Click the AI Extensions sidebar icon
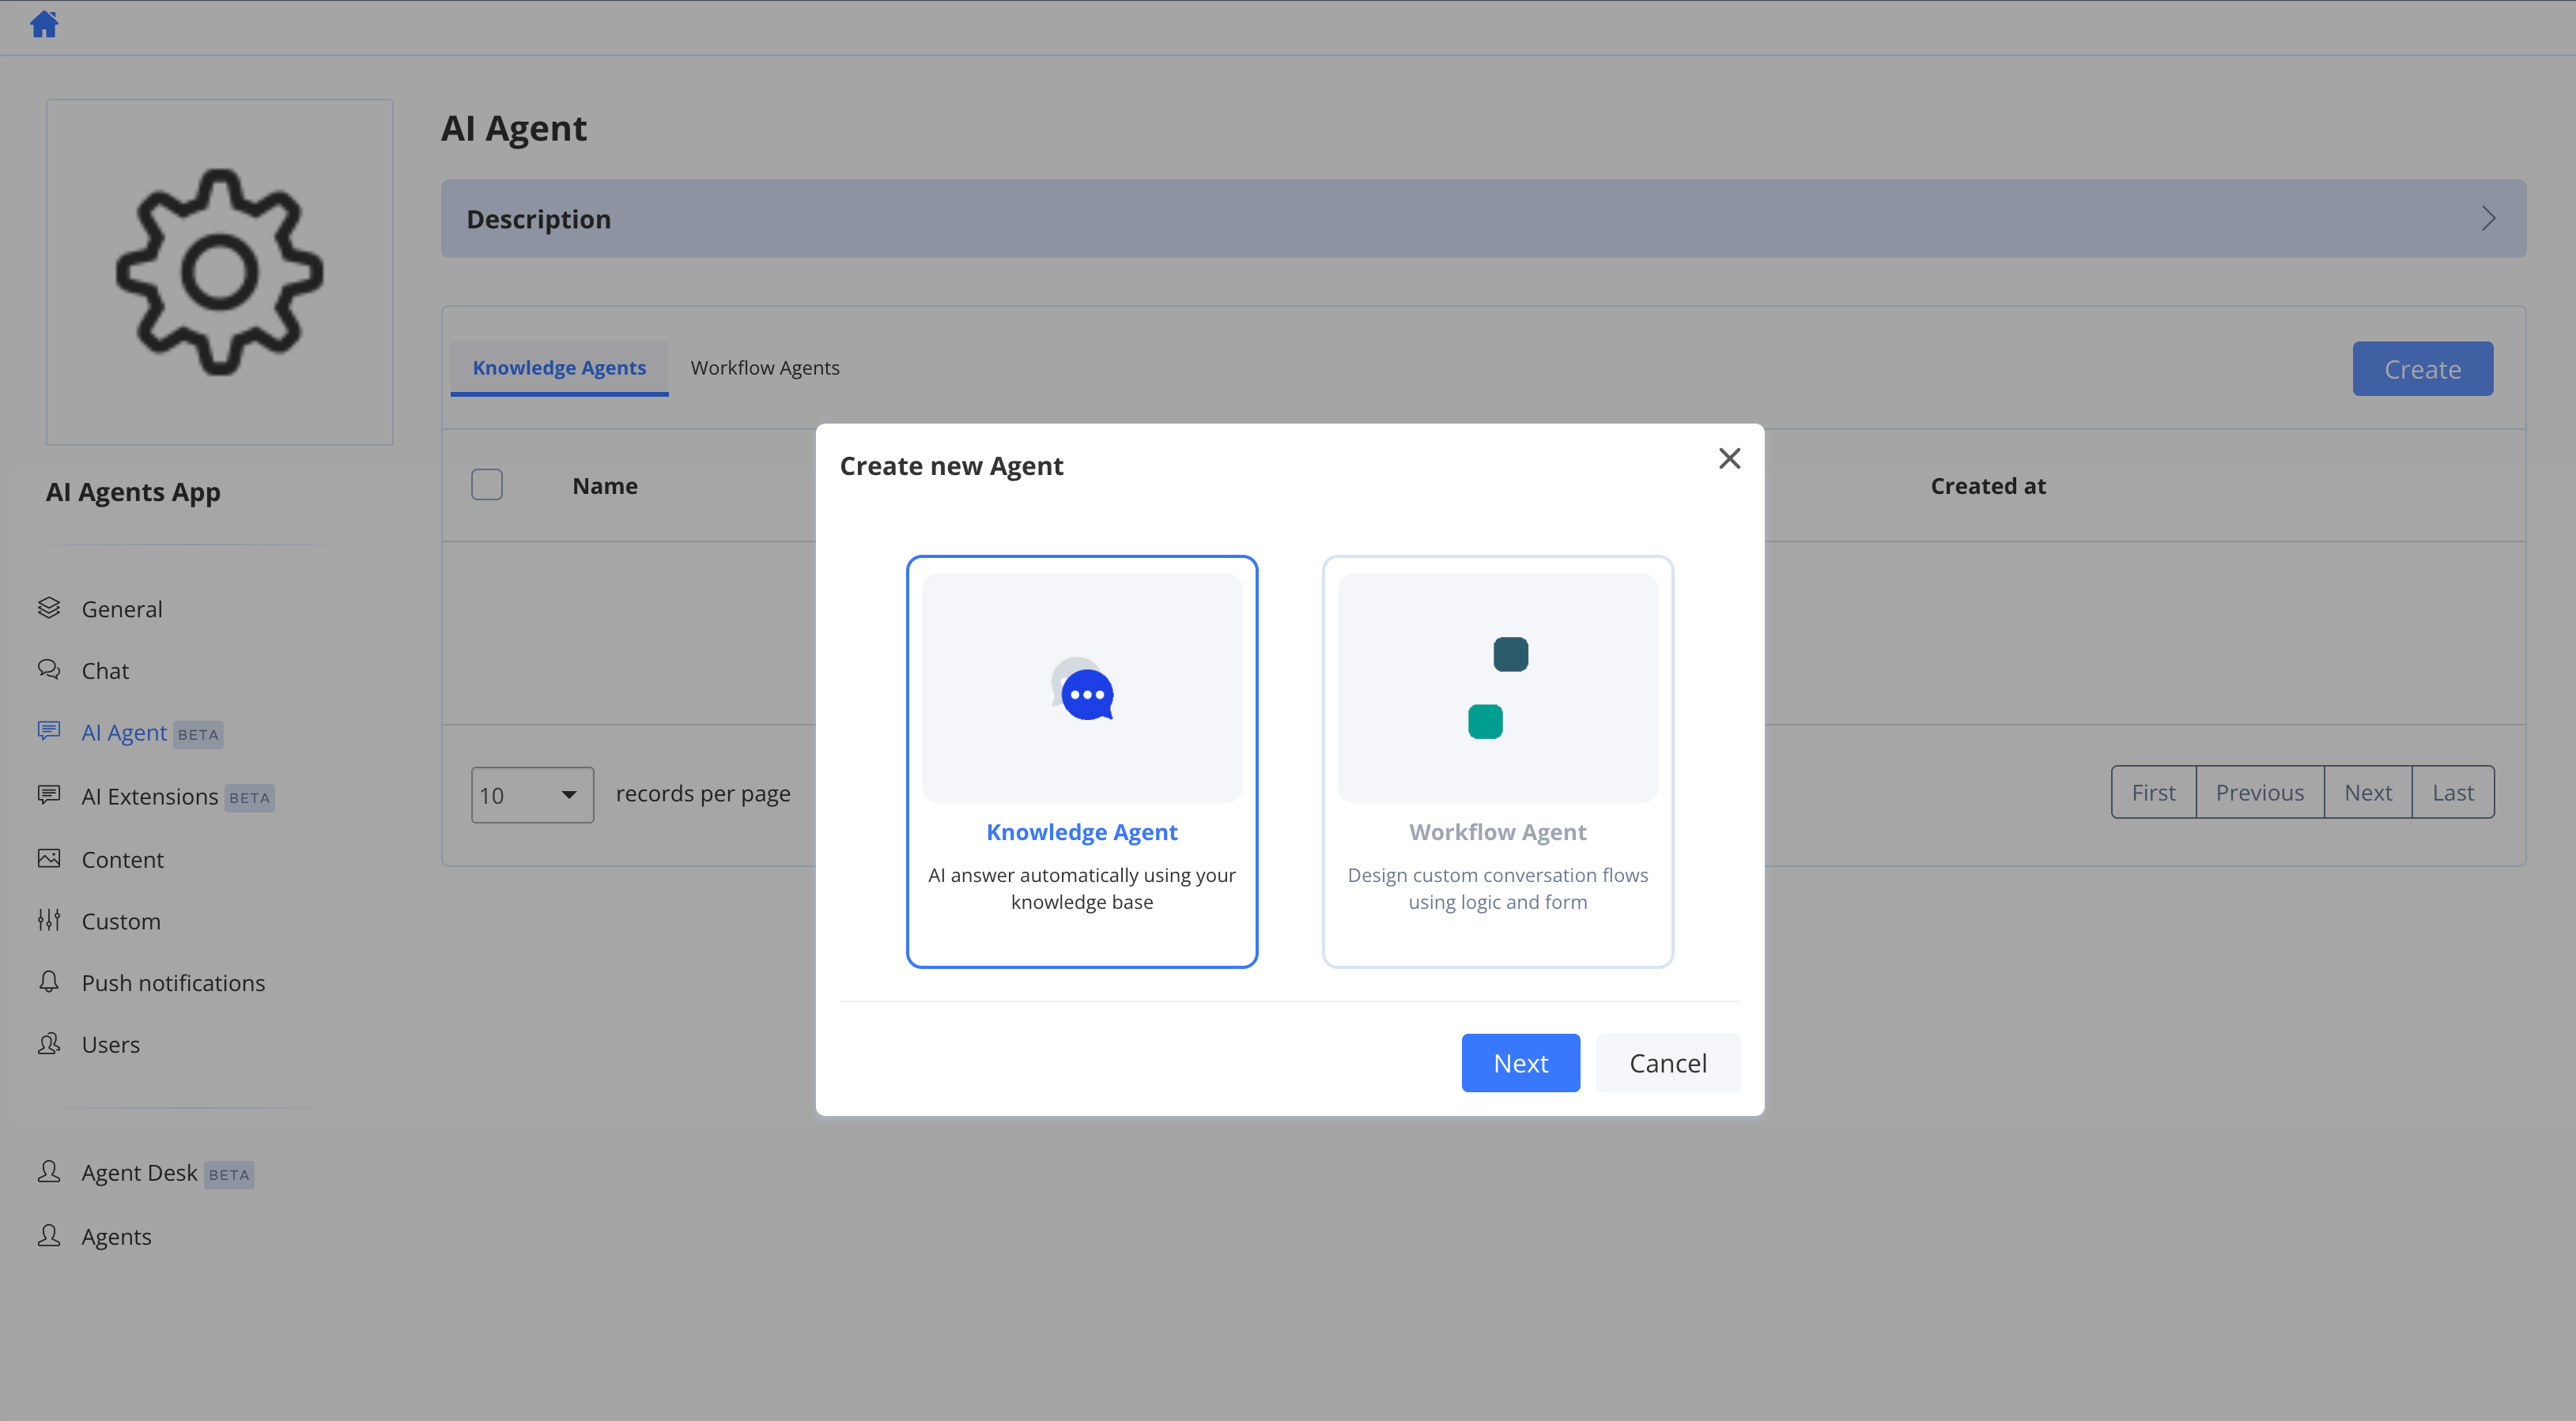 tap(49, 795)
